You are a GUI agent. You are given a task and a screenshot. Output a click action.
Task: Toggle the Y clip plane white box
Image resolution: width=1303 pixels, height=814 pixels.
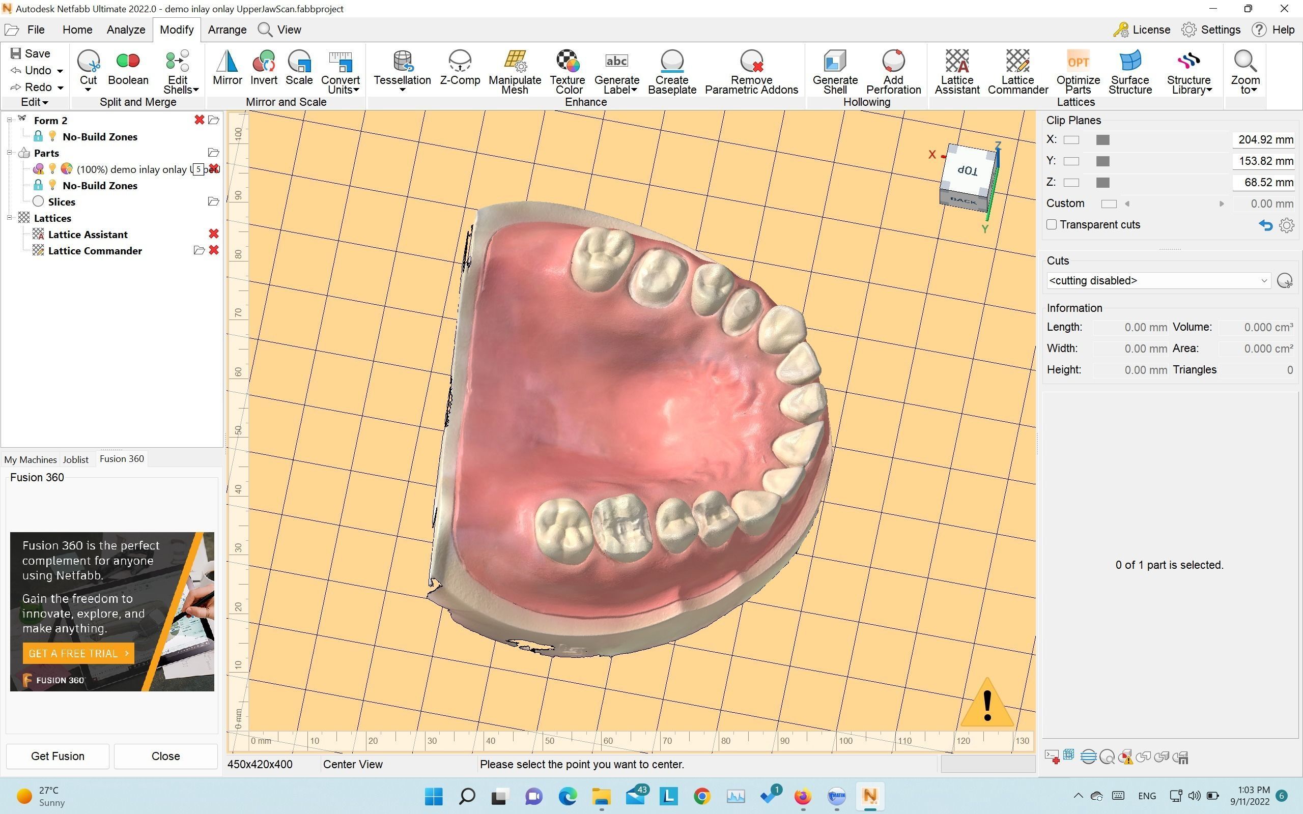[x=1071, y=161]
